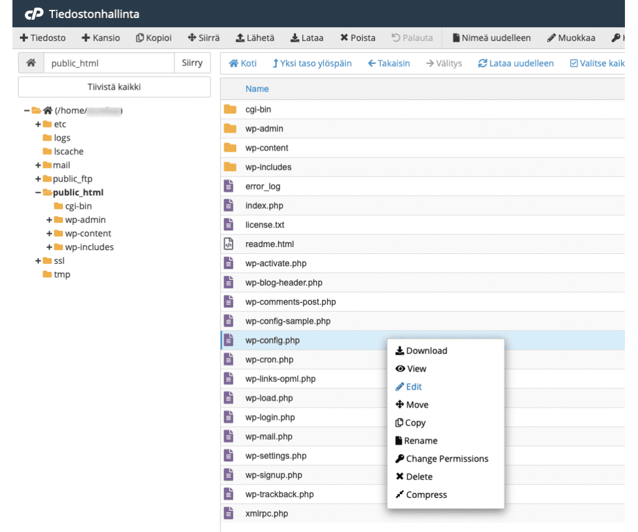Image resolution: width=638 pixels, height=532 pixels.
Task: Collapse the public_html tree node
Action: coord(39,193)
